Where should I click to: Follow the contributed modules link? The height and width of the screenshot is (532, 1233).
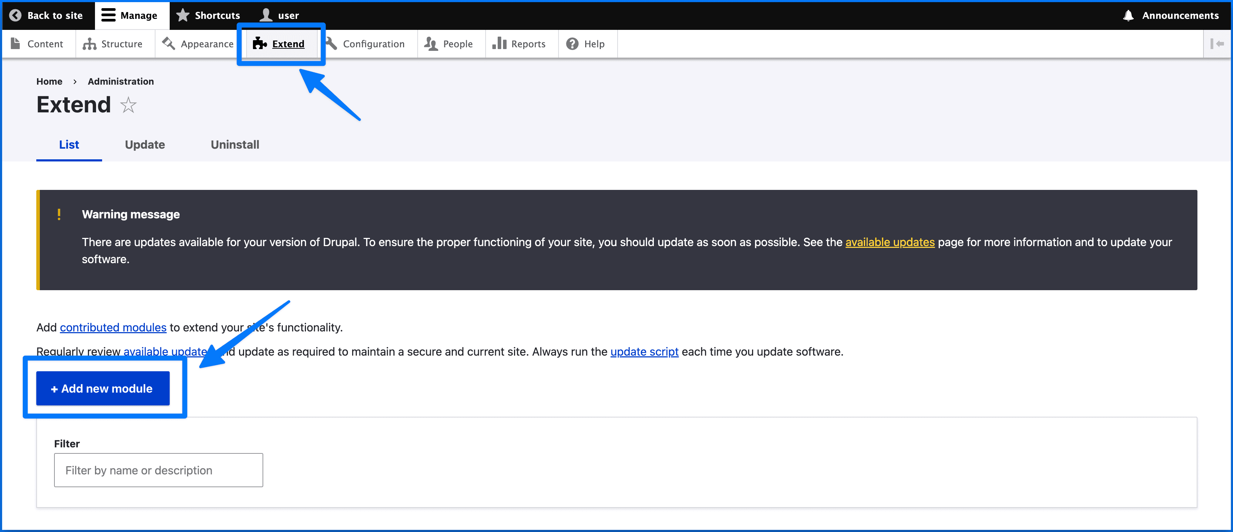point(113,328)
